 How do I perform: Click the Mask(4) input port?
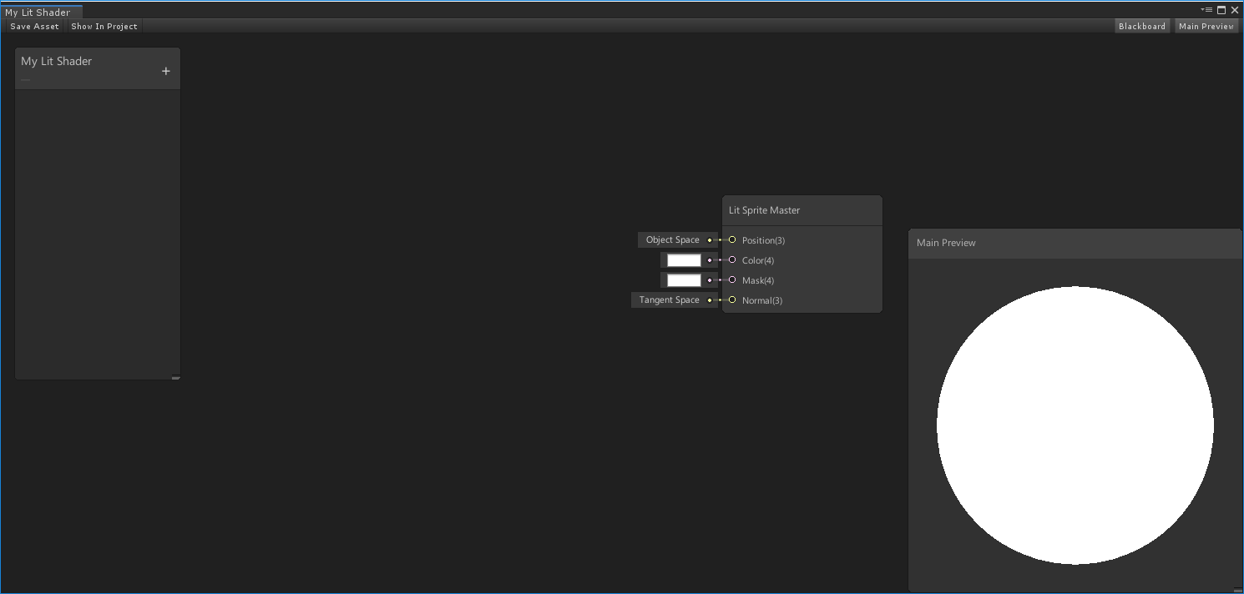732,280
